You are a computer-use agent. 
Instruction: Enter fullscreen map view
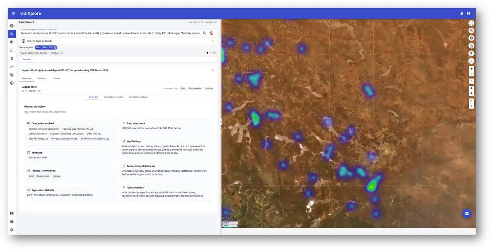pyautogui.click(x=471, y=23)
